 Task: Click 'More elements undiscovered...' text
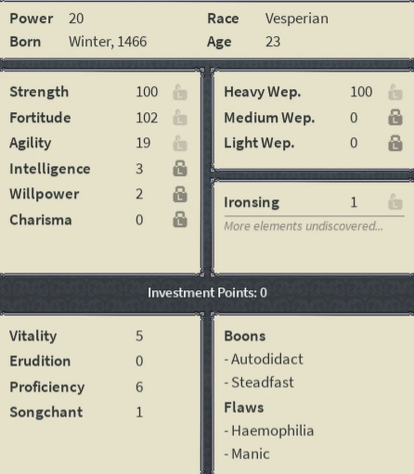[303, 226]
